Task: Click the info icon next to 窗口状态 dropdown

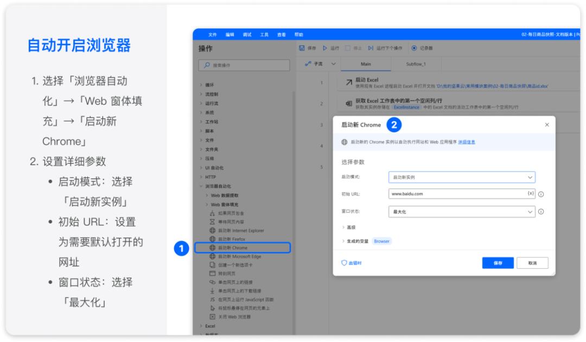Action: tap(541, 212)
